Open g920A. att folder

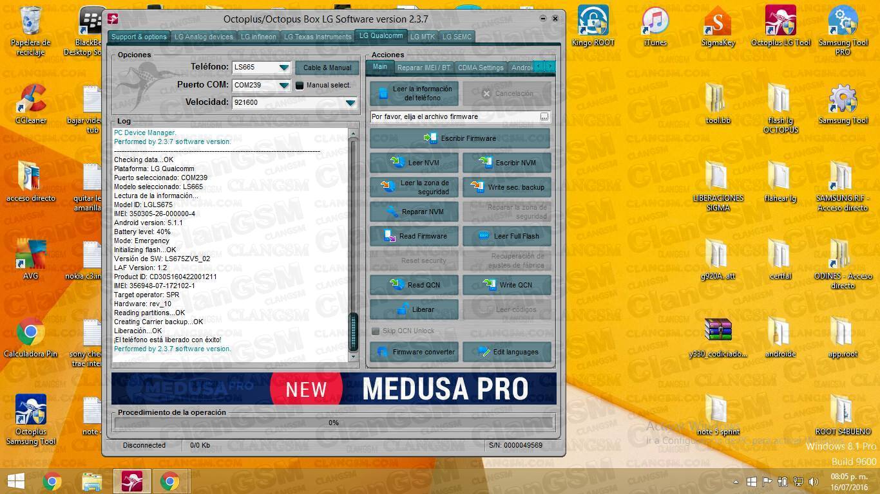pos(718,259)
